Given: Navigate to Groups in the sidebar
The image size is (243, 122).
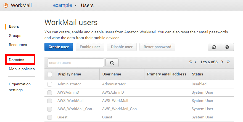Looking at the screenshot, I should (15, 36).
